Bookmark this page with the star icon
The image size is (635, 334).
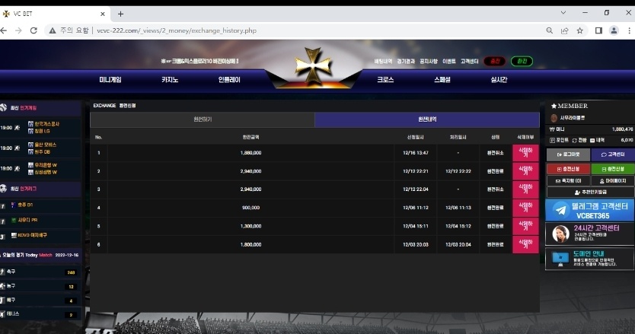[x=579, y=30]
